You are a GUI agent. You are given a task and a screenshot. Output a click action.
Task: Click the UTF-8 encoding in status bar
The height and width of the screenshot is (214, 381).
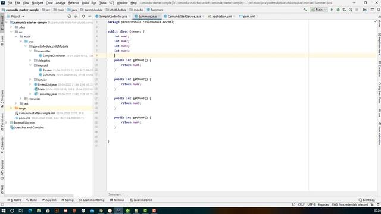click(311, 204)
